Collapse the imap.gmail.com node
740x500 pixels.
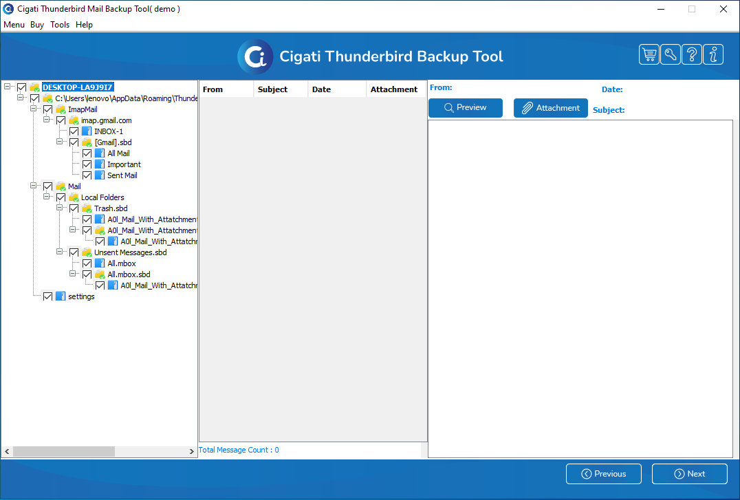click(46, 120)
